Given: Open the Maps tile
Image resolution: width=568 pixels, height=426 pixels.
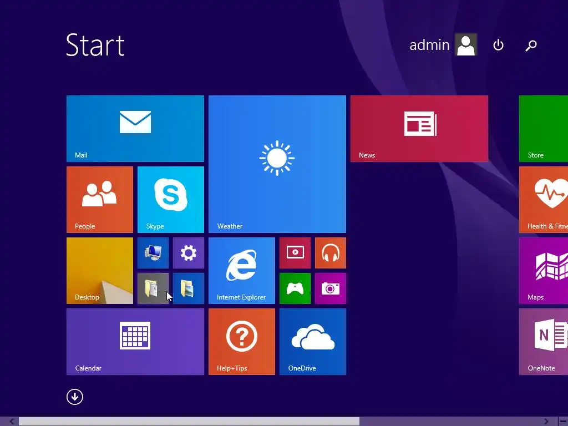Looking at the screenshot, I should [x=544, y=271].
